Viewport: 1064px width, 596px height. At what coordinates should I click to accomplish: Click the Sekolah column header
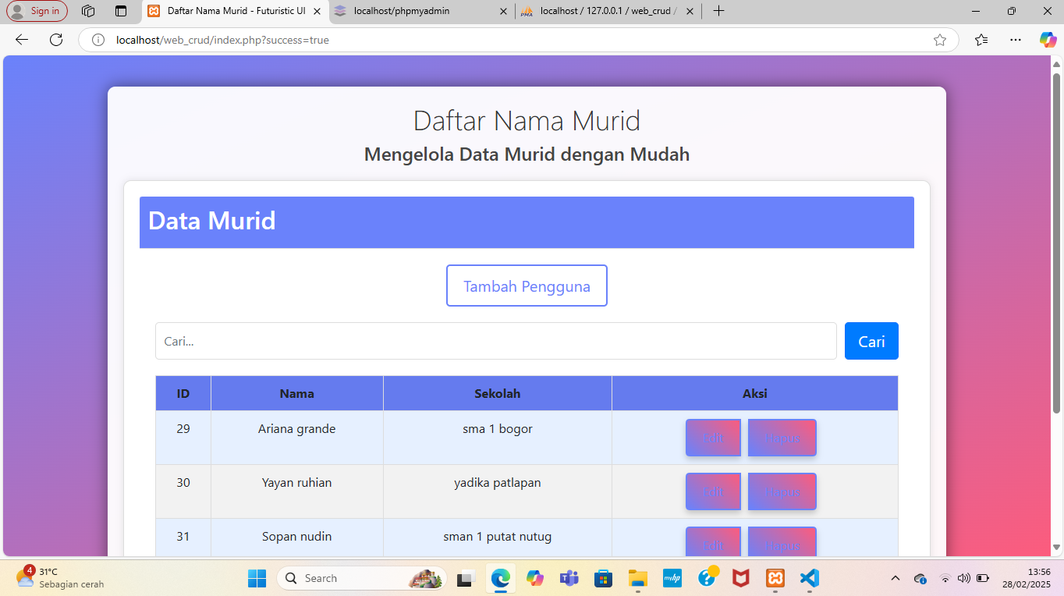tap(498, 393)
